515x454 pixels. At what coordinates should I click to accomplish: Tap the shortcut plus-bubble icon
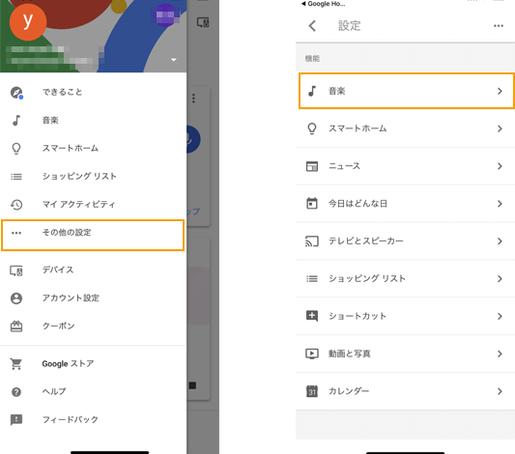click(x=312, y=316)
